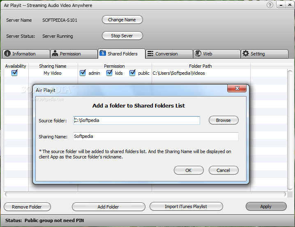Viewport: 295px width, 227px height.
Task: Click the SOFTPEDIA-S101 server name text
Action: click(60, 20)
